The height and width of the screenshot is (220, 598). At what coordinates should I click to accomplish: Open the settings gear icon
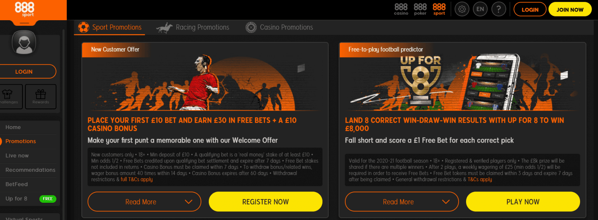pos(462,9)
